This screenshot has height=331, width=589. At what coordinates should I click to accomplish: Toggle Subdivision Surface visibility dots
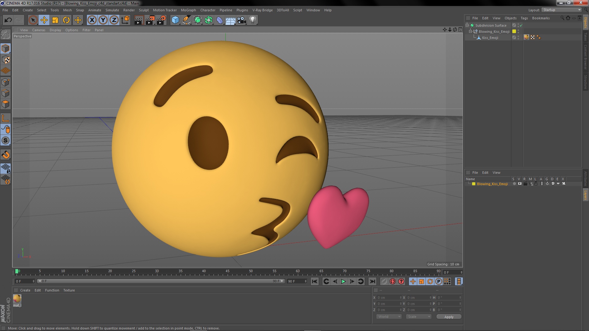pos(518,25)
